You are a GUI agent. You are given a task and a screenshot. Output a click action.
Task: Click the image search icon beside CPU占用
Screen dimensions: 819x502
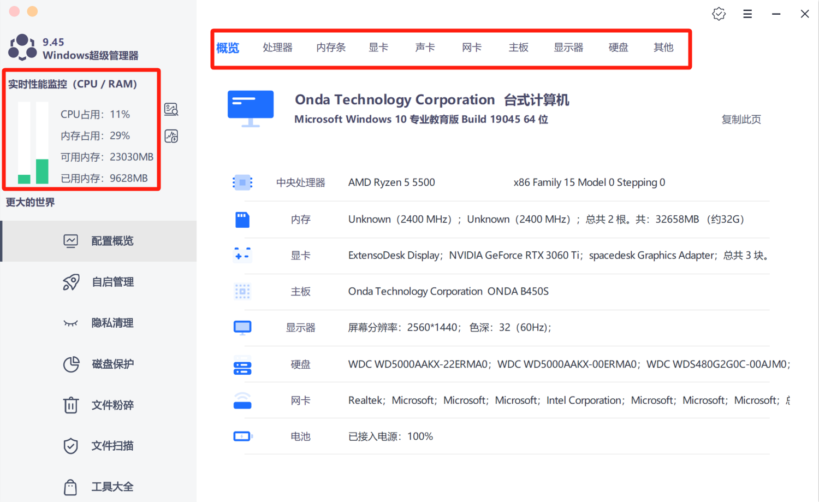pyautogui.click(x=171, y=109)
